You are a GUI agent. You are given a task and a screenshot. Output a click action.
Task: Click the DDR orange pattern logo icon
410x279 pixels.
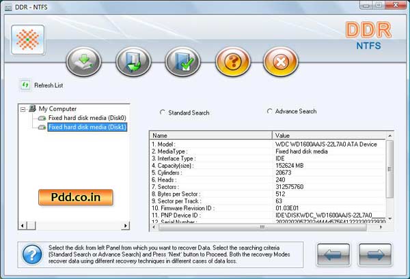(x=28, y=40)
